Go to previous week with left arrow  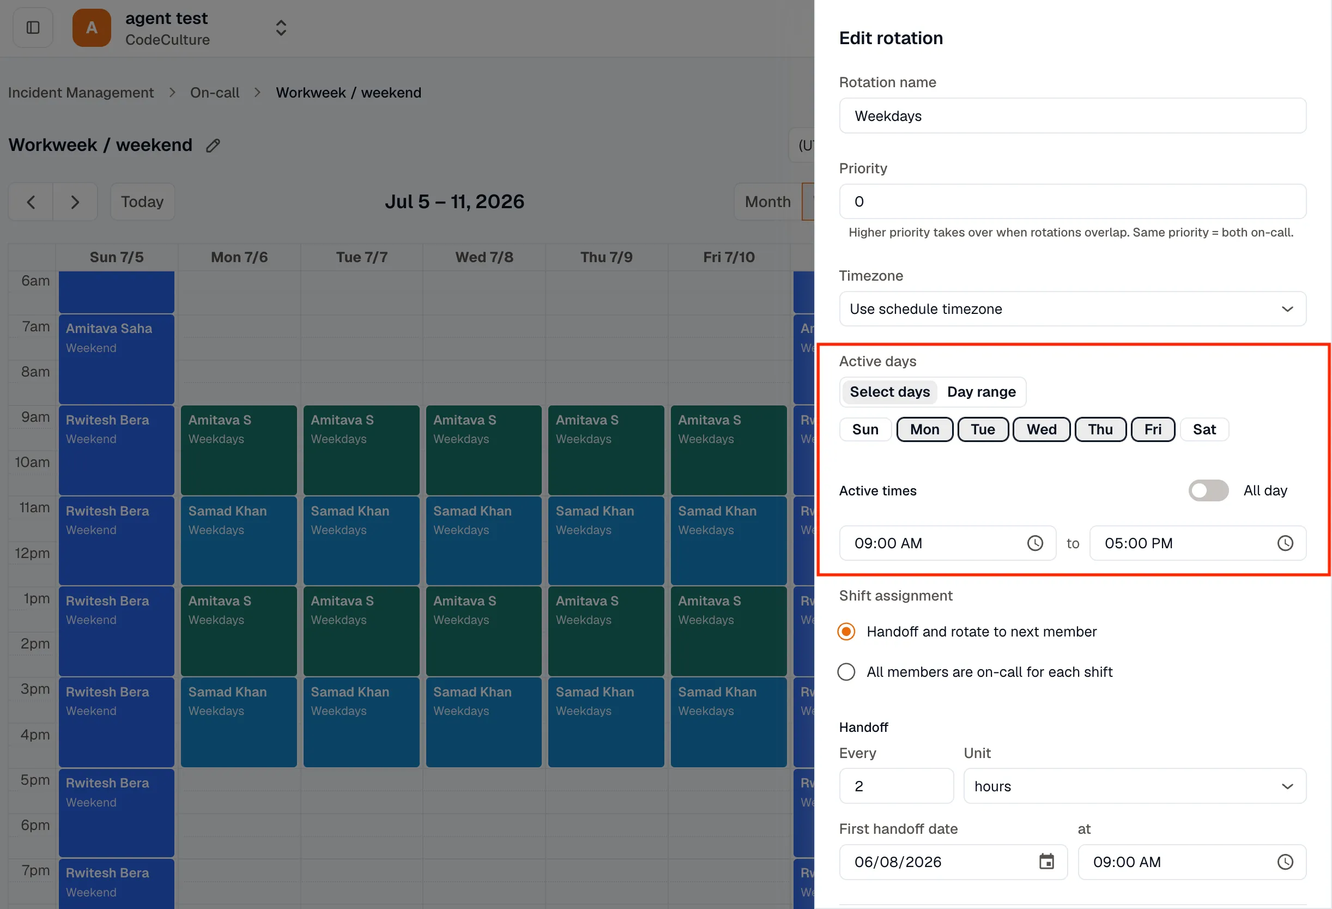click(31, 202)
